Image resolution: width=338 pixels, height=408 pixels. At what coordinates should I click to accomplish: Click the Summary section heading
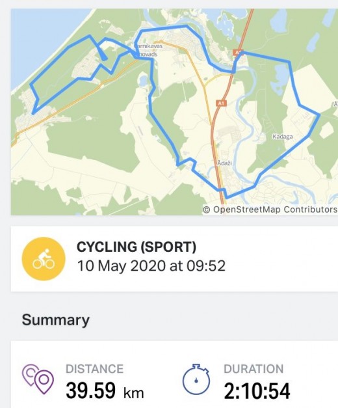point(56,320)
